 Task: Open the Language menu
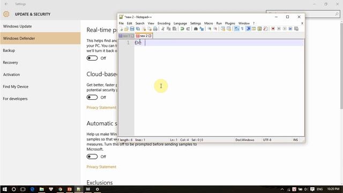[180, 23]
